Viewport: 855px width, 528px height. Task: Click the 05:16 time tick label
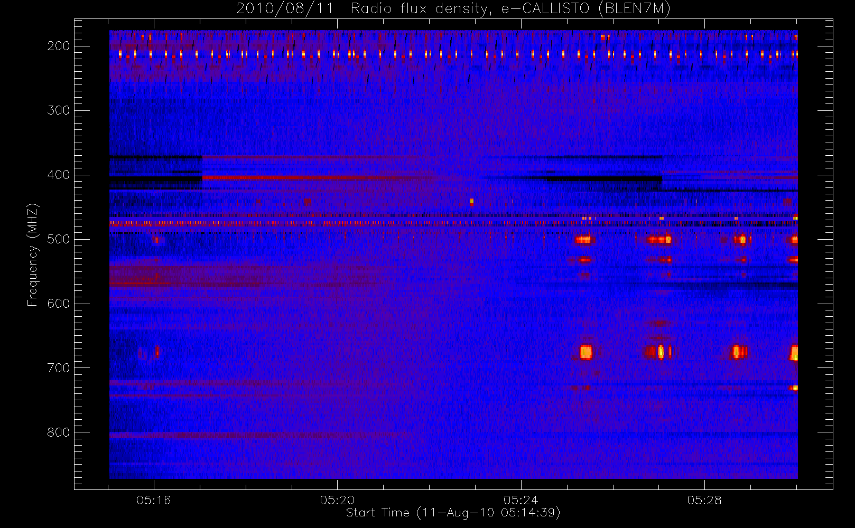[x=154, y=500]
